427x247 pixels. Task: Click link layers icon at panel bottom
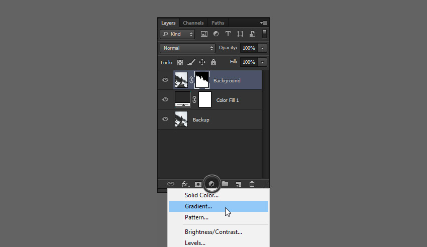(x=171, y=184)
